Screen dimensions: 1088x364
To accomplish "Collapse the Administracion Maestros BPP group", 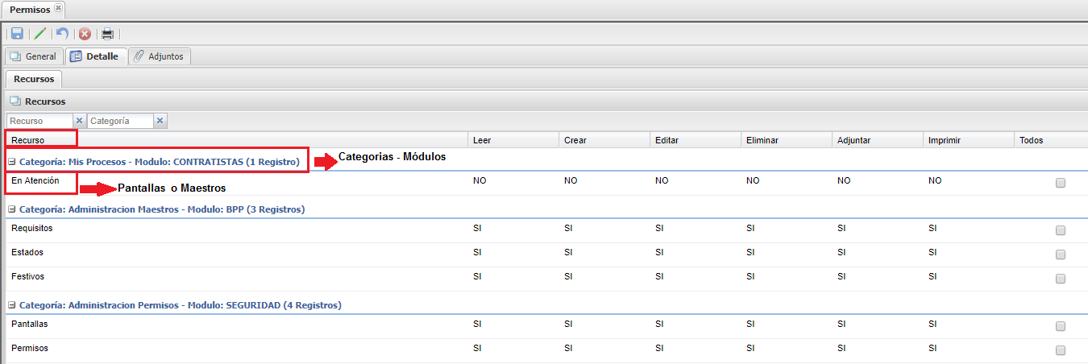I will 12,210.
